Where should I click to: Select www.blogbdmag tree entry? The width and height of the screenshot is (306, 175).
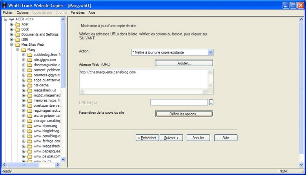pos(47,131)
